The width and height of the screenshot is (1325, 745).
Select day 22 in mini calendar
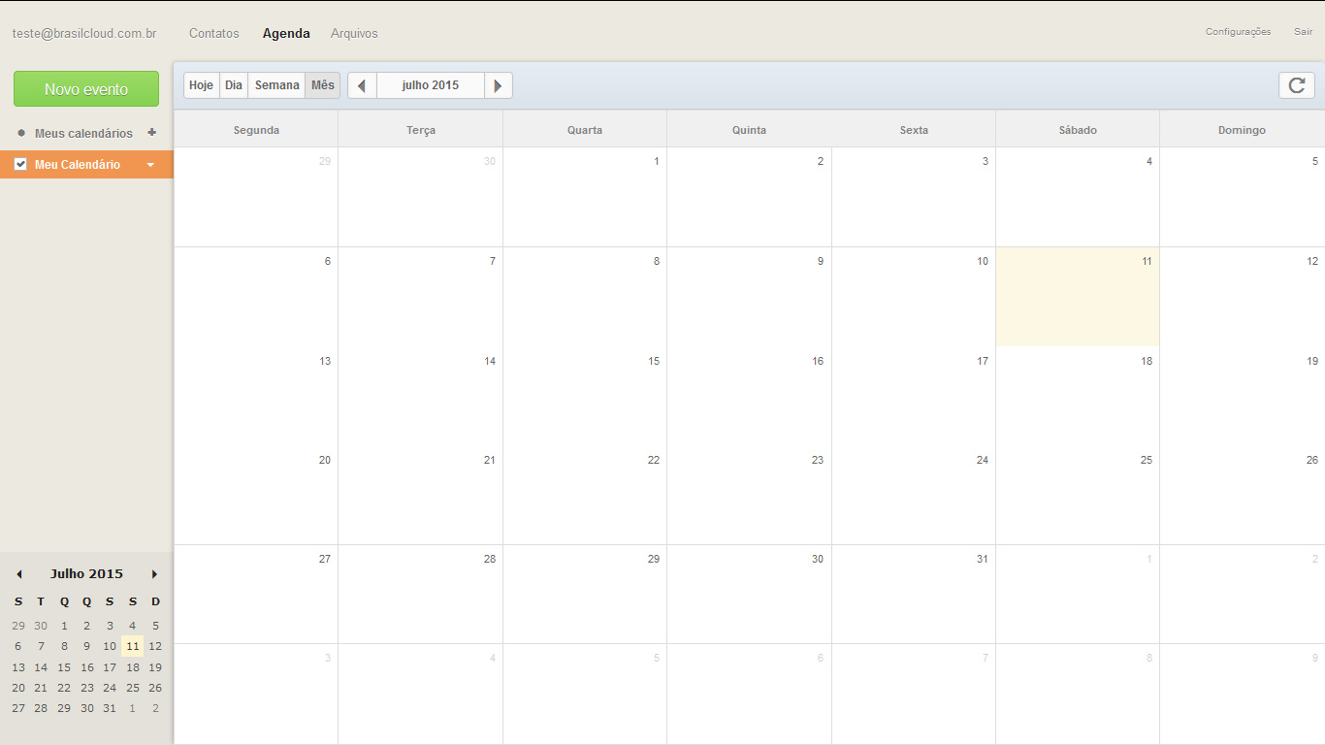pos(64,688)
